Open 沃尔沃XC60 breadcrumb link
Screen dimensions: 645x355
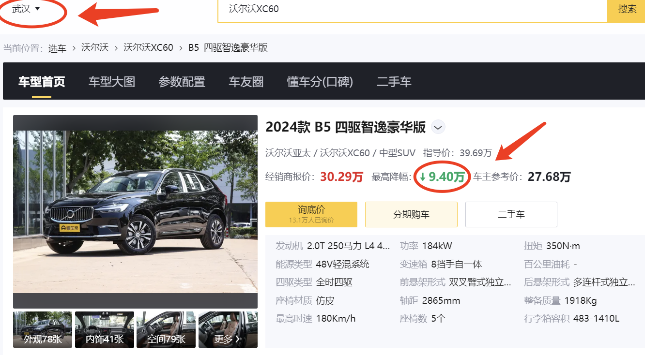point(148,47)
